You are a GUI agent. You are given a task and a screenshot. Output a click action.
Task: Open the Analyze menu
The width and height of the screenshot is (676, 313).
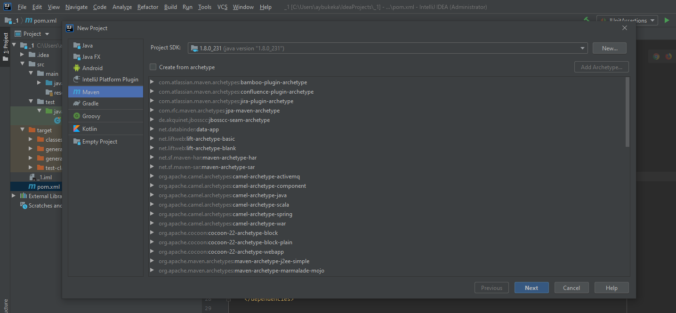(122, 7)
